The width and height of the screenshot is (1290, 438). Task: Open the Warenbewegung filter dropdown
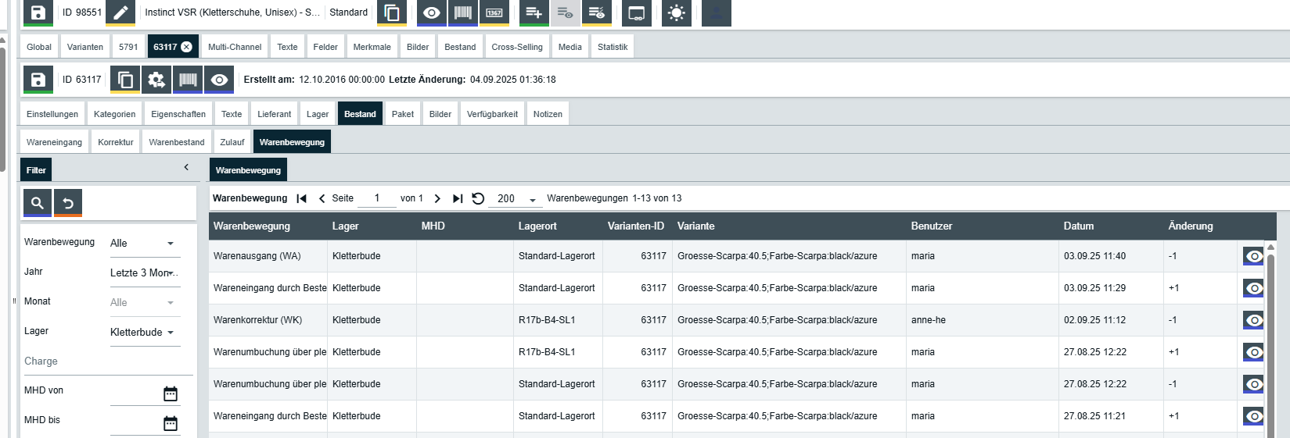click(145, 244)
